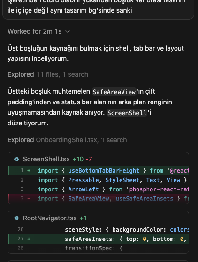198x262 pixels.
Task: Click the '-7' deletions count on ScreenShell.tsx
Action: click(x=89, y=159)
